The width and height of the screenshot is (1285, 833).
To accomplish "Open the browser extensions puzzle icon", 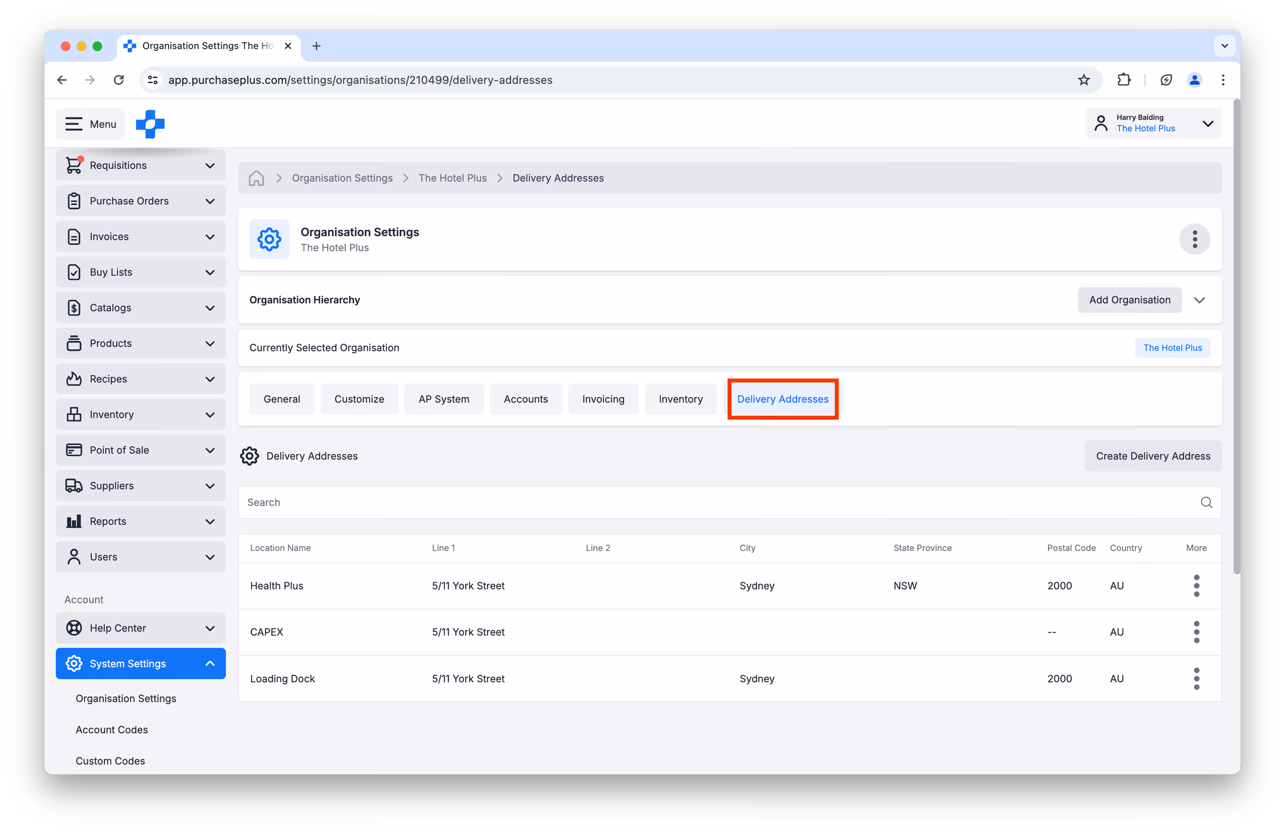I will tap(1123, 80).
